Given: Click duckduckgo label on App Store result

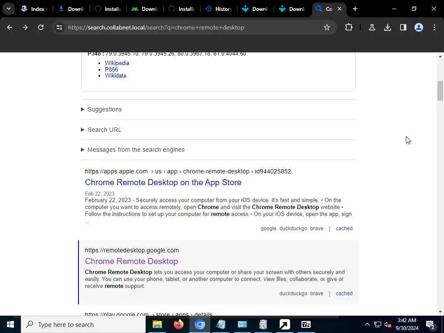Looking at the screenshot, I should (293, 229).
